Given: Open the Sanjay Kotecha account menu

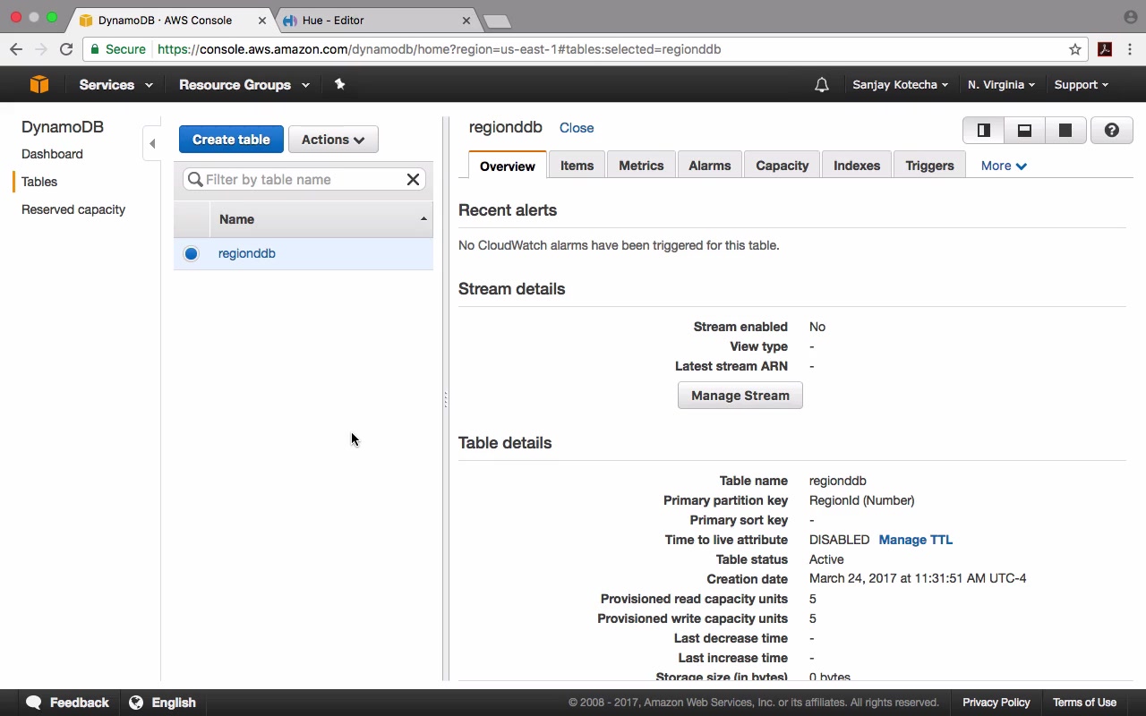Looking at the screenshot, I should tap(901, 85).
